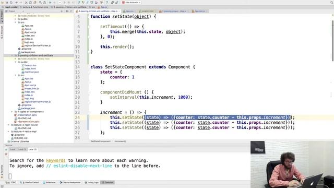
Task: Click the Help question mark icon
Action: pos(107,2)
